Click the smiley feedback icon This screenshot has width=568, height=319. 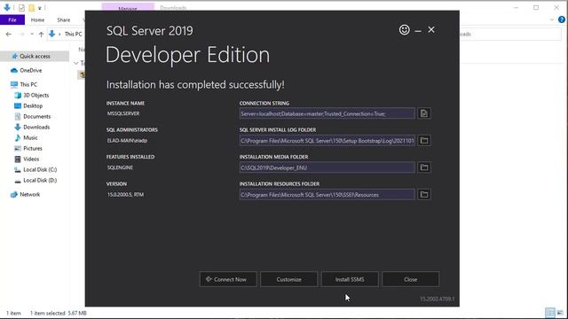pyautogui.click(x=405, y=29)
